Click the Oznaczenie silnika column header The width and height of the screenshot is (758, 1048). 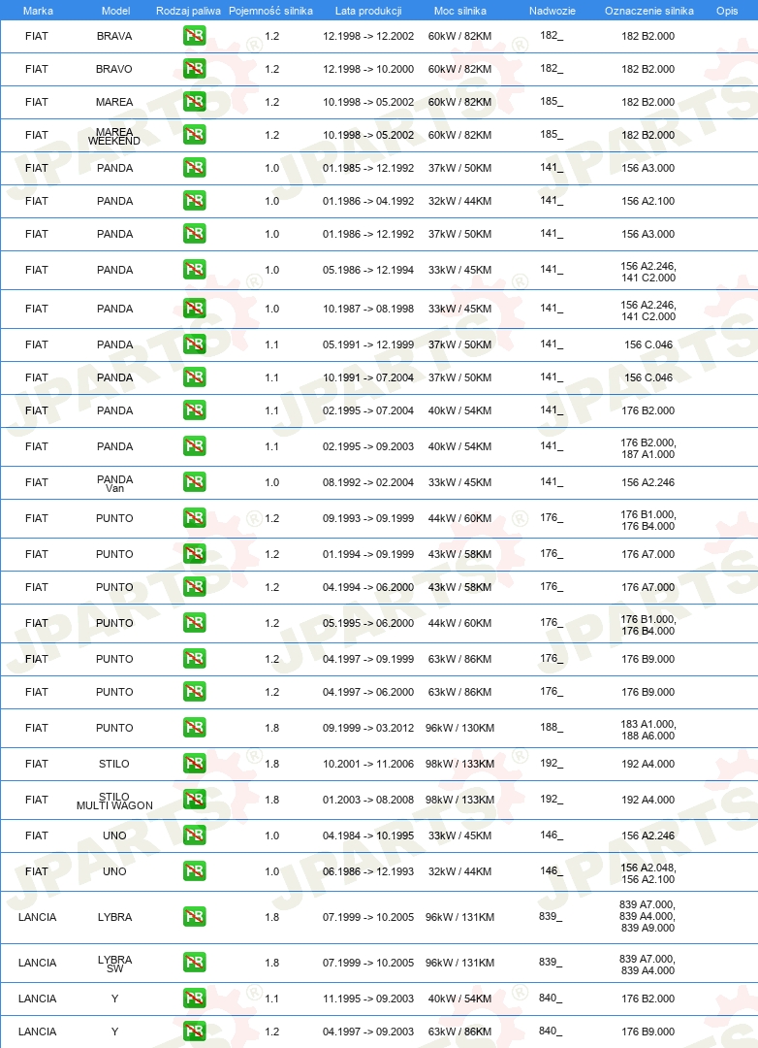coord(649,11)
